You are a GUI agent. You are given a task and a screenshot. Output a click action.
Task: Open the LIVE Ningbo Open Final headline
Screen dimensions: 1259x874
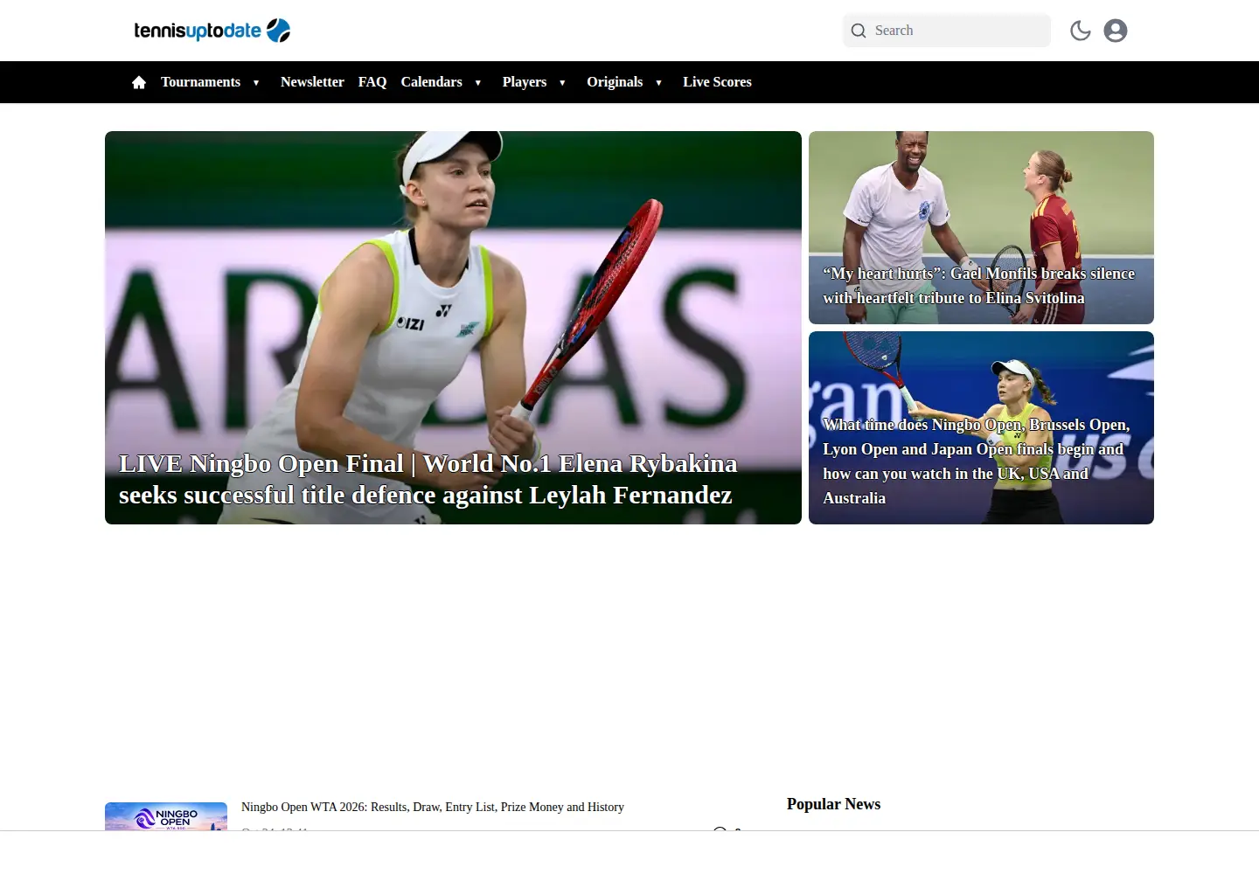pyautogui.click(x=428, y=479)
